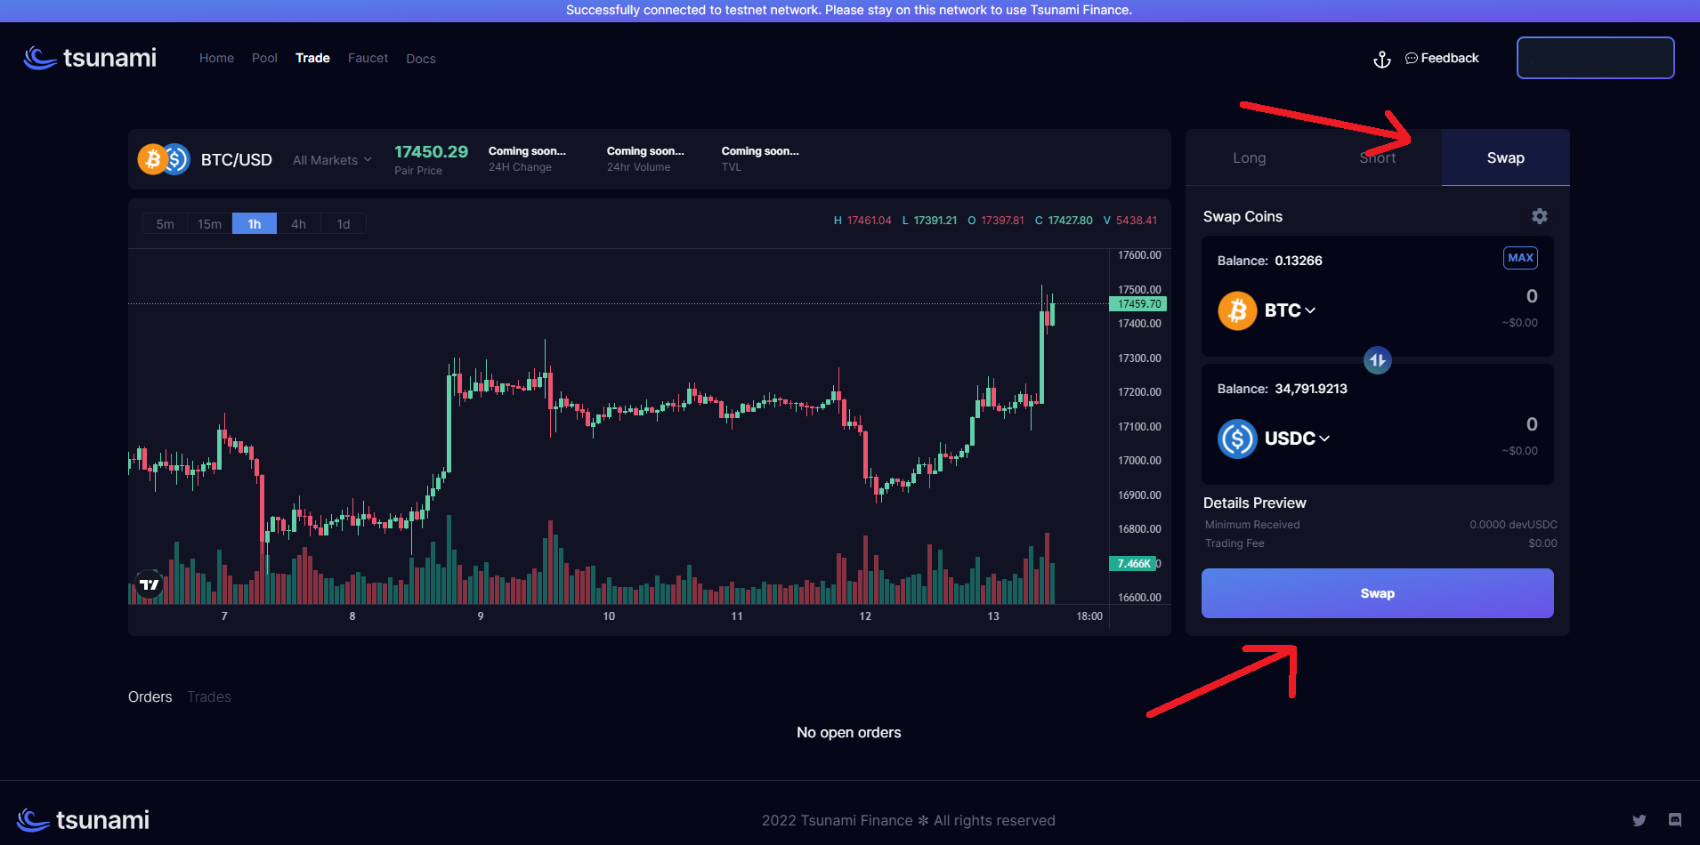This screenshot has width=1700, height=845.
Task: Click the chart low value 17391.21
Action: pos(935,221)
